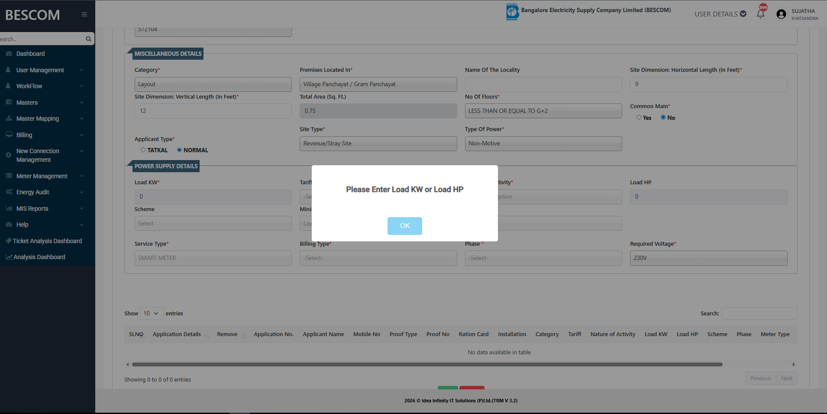Screen dimensions: 827x414
Task: Click the WorkFlow sidebar icon
Action: [8, 86]
